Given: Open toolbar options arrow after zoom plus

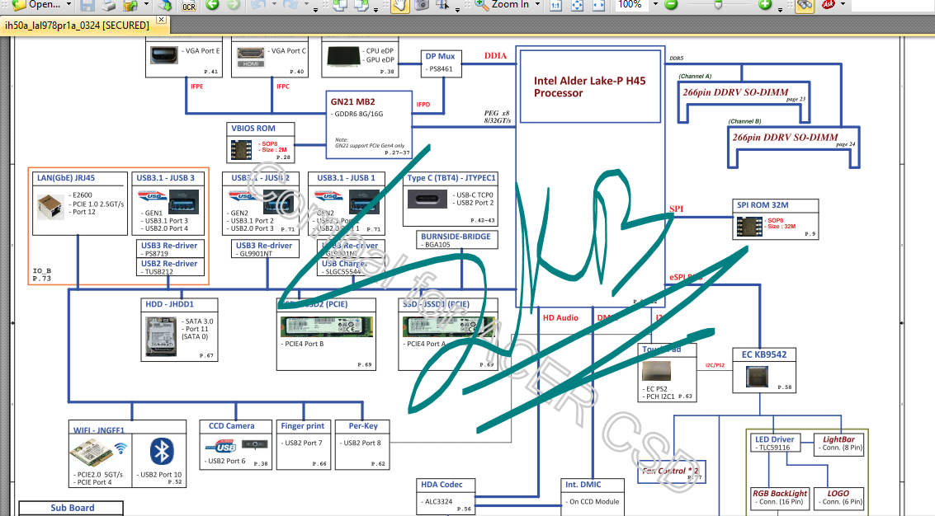Looking at the screenshot, I should (x=779, y=8).
